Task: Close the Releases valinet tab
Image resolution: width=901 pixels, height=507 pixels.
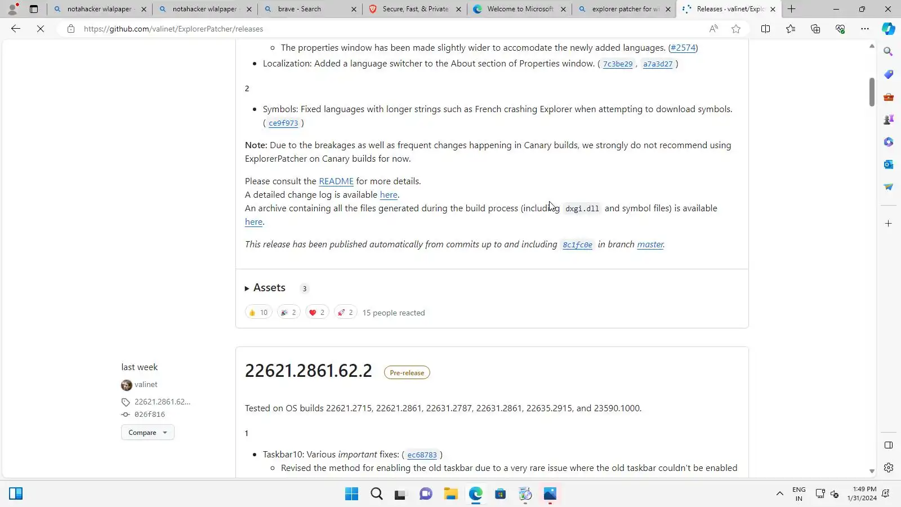Action: pos(773,9)
